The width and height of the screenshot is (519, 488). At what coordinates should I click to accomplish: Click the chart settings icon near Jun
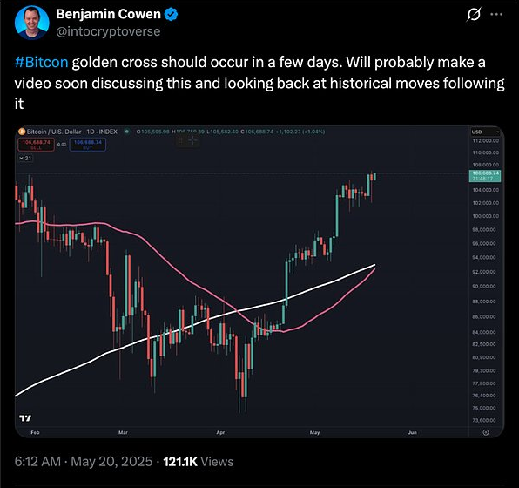pos(486,432)
